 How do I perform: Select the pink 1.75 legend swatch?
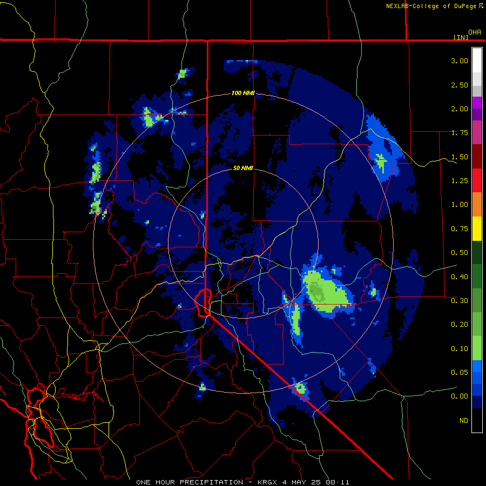point(477,132)
